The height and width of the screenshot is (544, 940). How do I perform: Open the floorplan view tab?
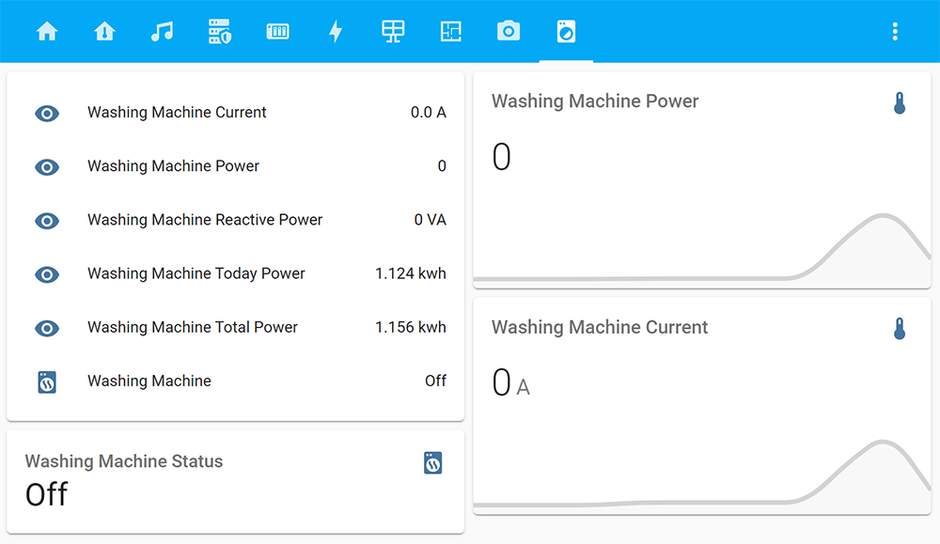tap(451, 30)
